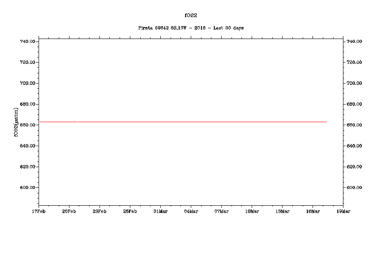Select the 17Feb date tick label
This screenshot has height=270, width=382.
tap(39, 211)
